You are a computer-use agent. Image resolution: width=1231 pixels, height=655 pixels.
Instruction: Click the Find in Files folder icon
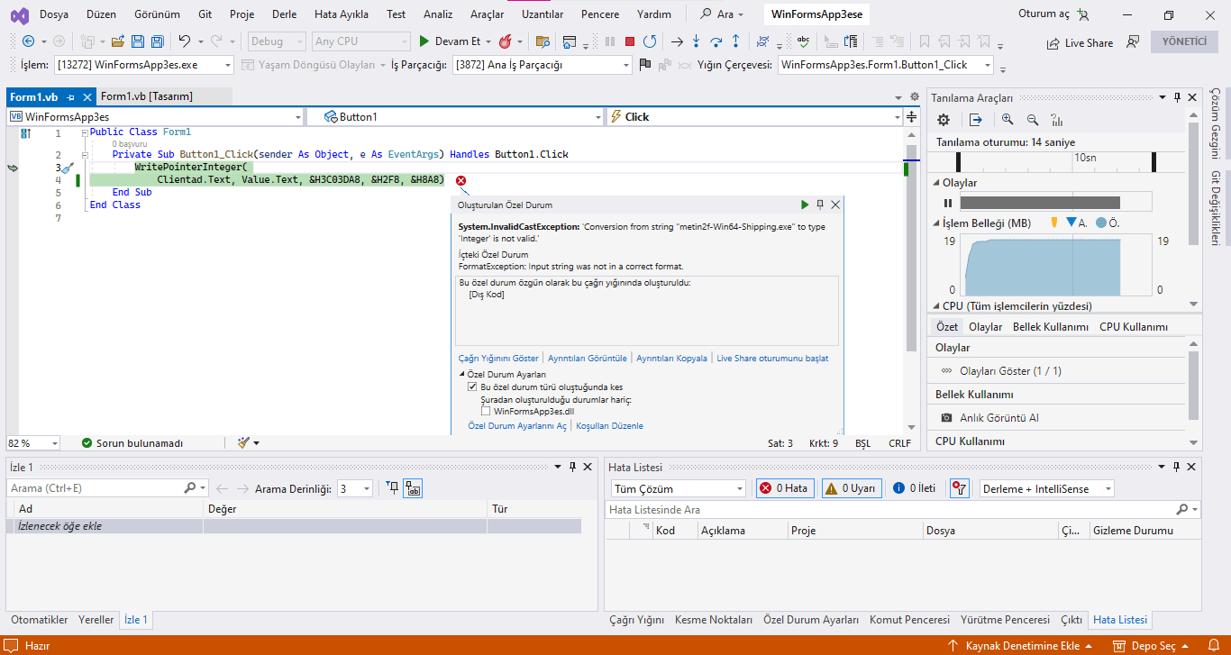pyautogui.click(x=543, y=41)
